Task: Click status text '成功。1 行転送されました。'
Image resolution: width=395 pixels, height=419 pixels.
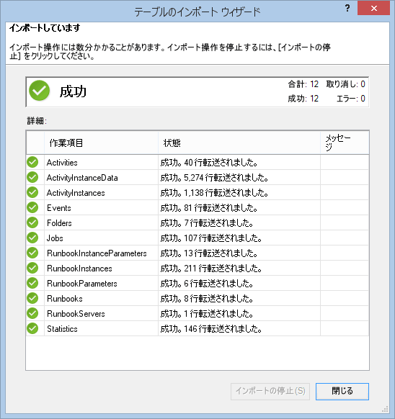Action: (x=207, y=314)
